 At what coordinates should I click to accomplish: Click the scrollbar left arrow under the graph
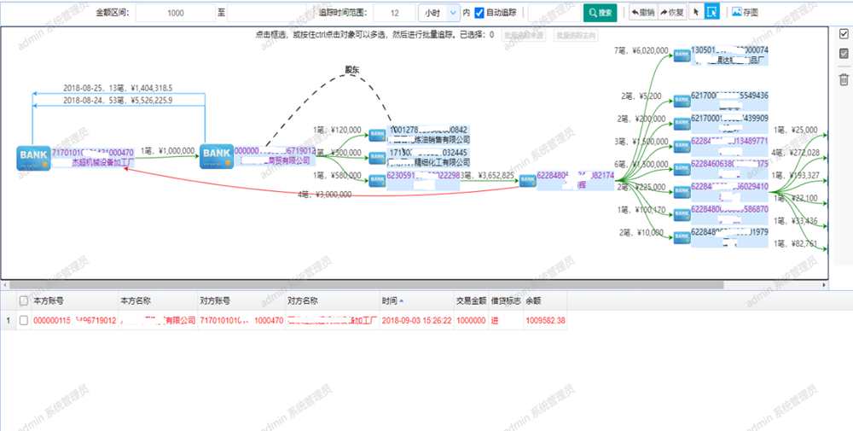[x=5, y=284]
